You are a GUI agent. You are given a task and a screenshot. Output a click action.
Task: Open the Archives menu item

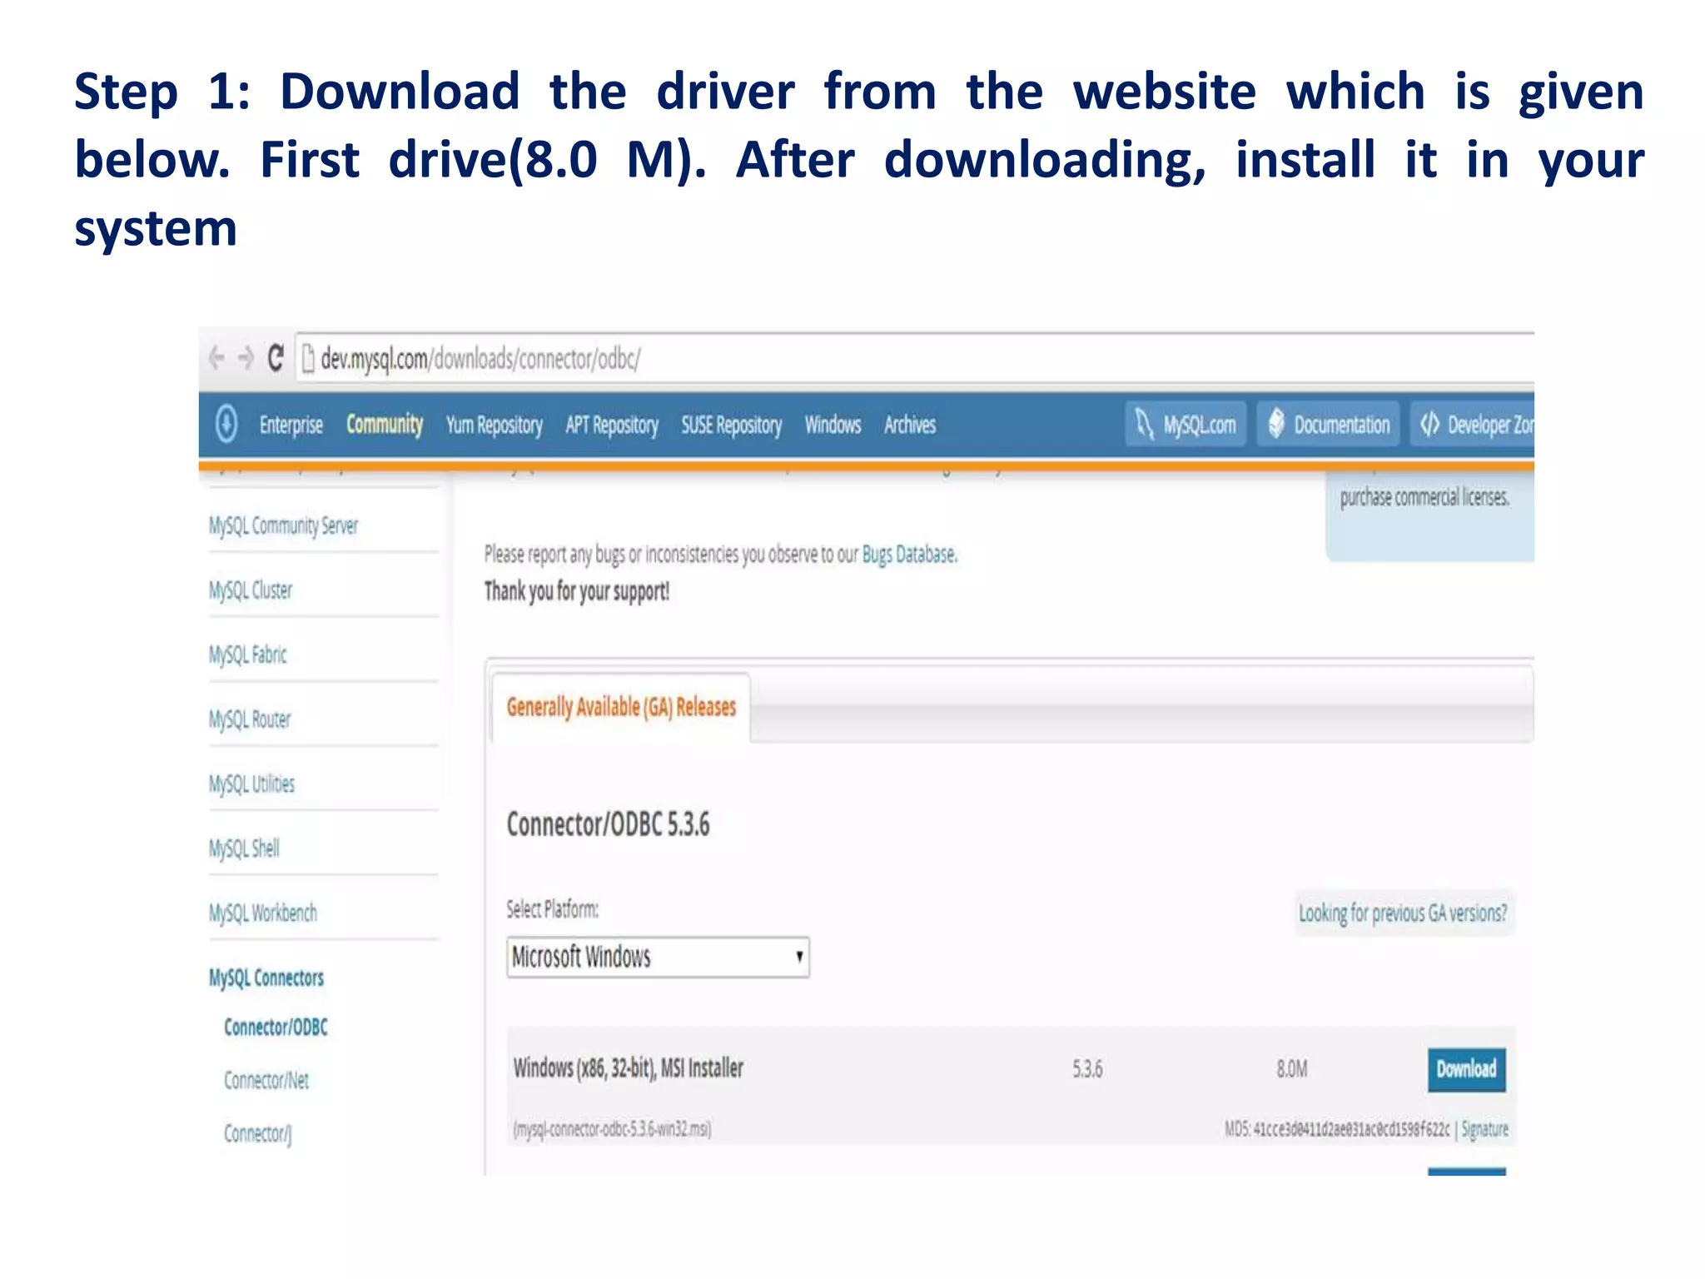(910, 425)
